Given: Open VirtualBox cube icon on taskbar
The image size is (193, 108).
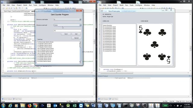Looking at the screenshot, I should coord(106,105).
